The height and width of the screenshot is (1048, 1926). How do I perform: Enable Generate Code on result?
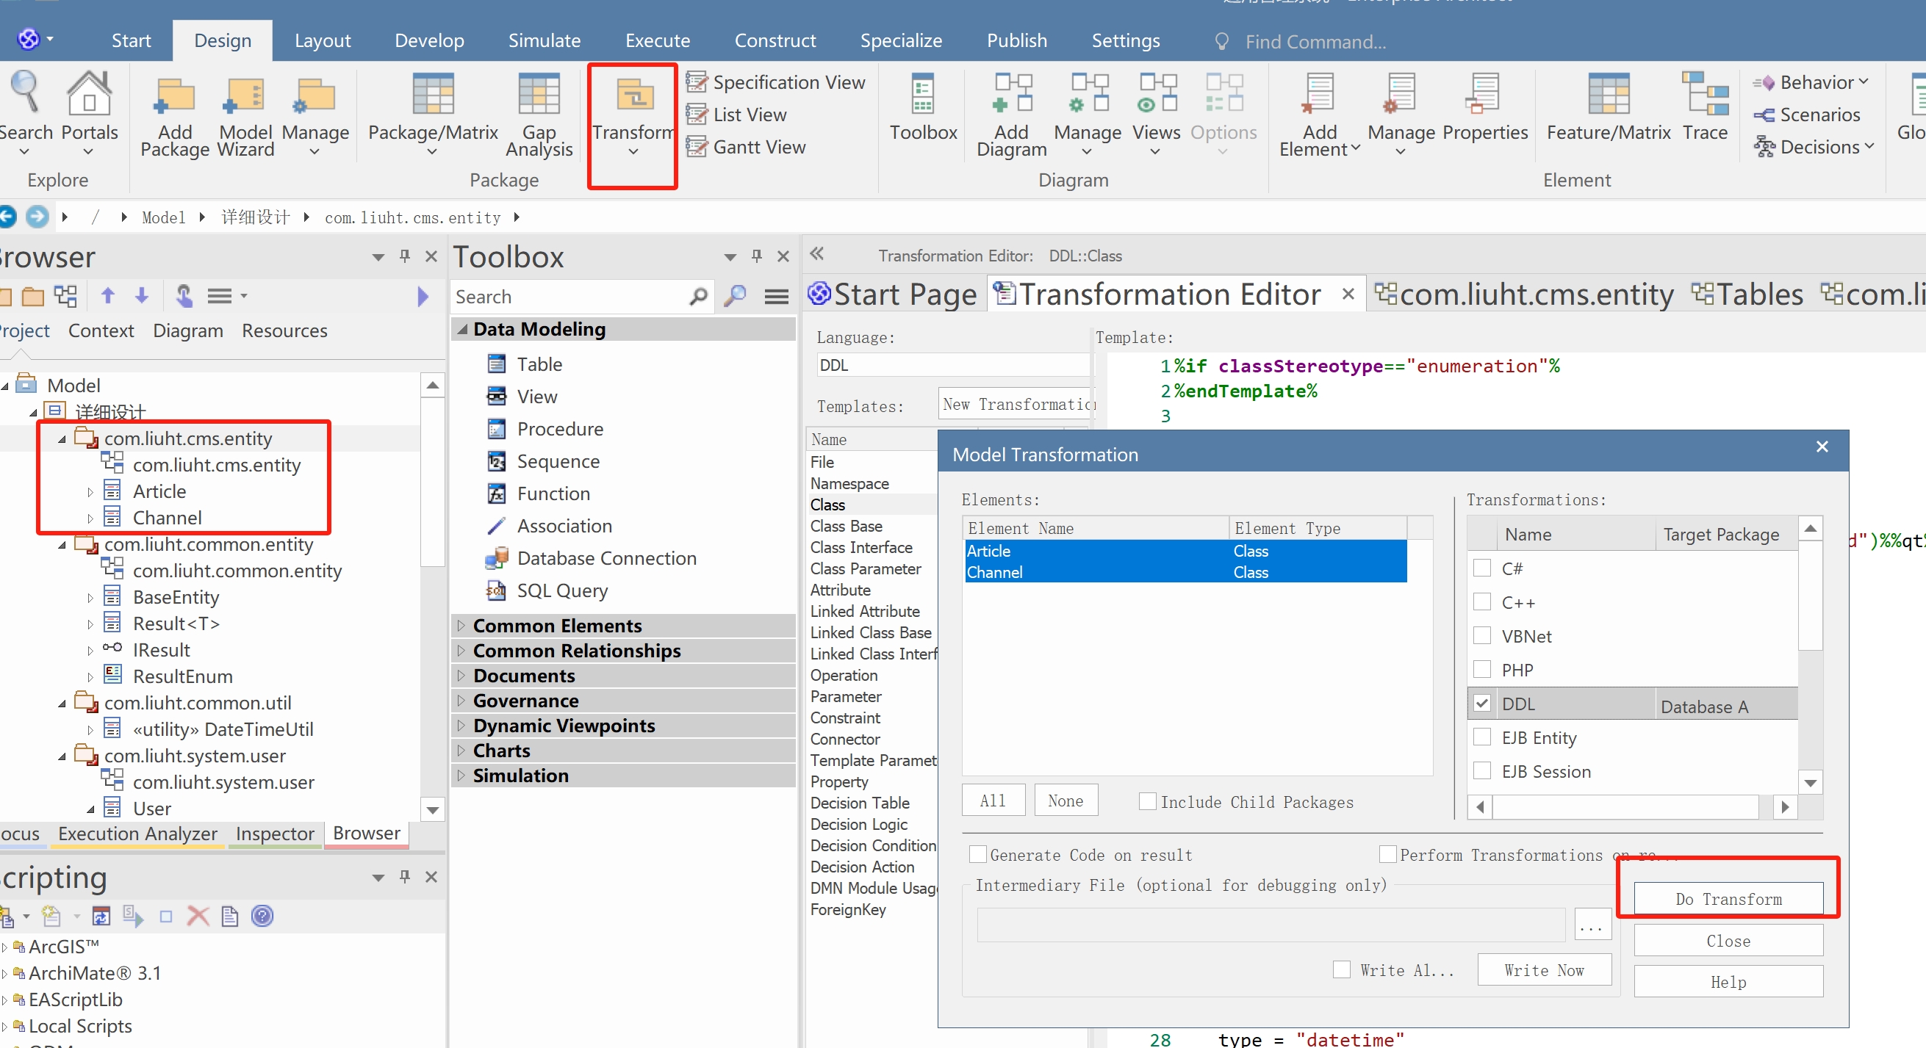pos(977,854)
